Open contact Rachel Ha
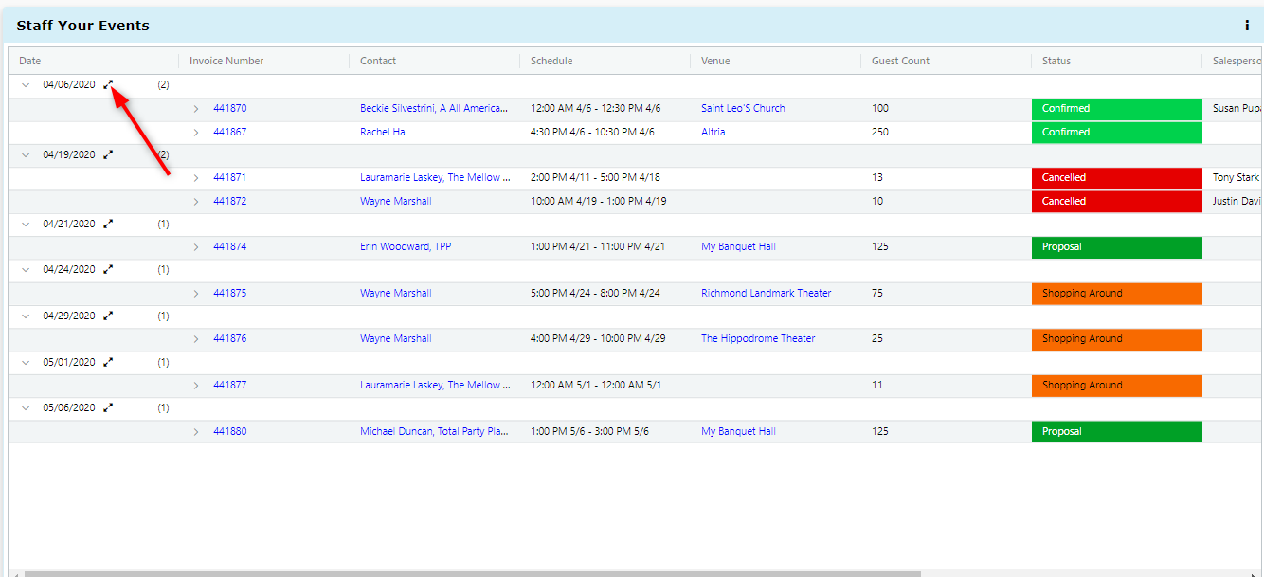 (383, 132)
